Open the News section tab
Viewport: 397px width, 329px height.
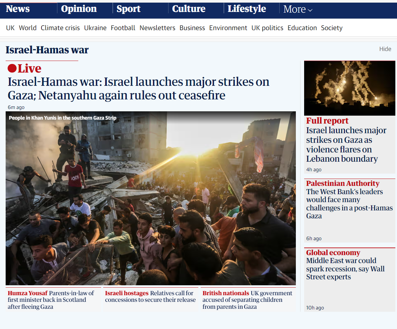coord(18,9)
